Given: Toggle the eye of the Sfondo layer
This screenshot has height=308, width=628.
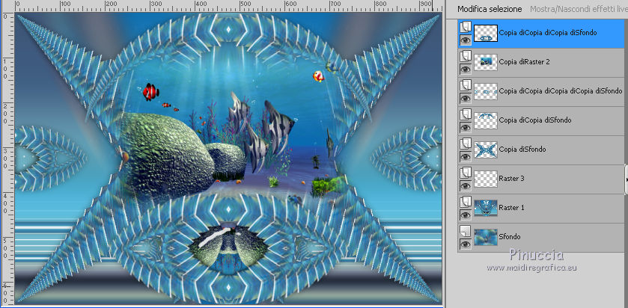Looking at the screenshot, I should click(x=466, y=244).
